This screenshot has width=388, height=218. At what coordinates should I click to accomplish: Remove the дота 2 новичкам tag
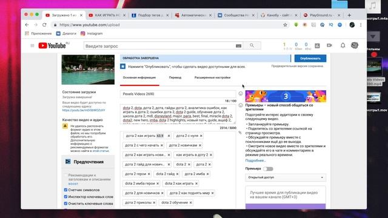(200, 145)
